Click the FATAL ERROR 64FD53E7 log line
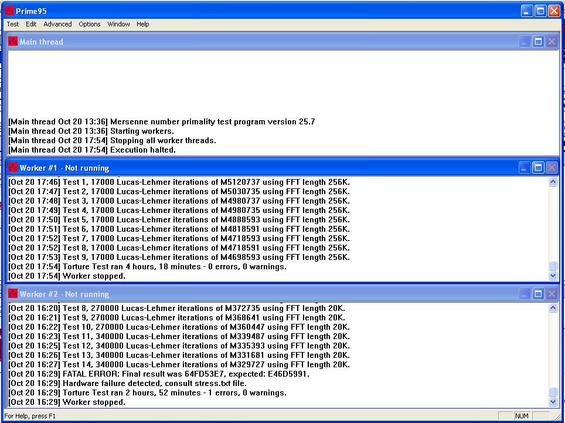 click(159, 374)
